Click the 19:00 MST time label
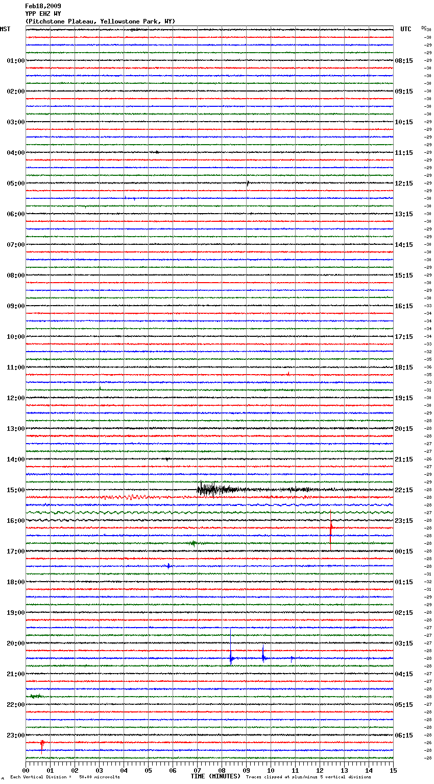Image resolution: width=434 pixels, height=784 pixels. click(15, 613)
